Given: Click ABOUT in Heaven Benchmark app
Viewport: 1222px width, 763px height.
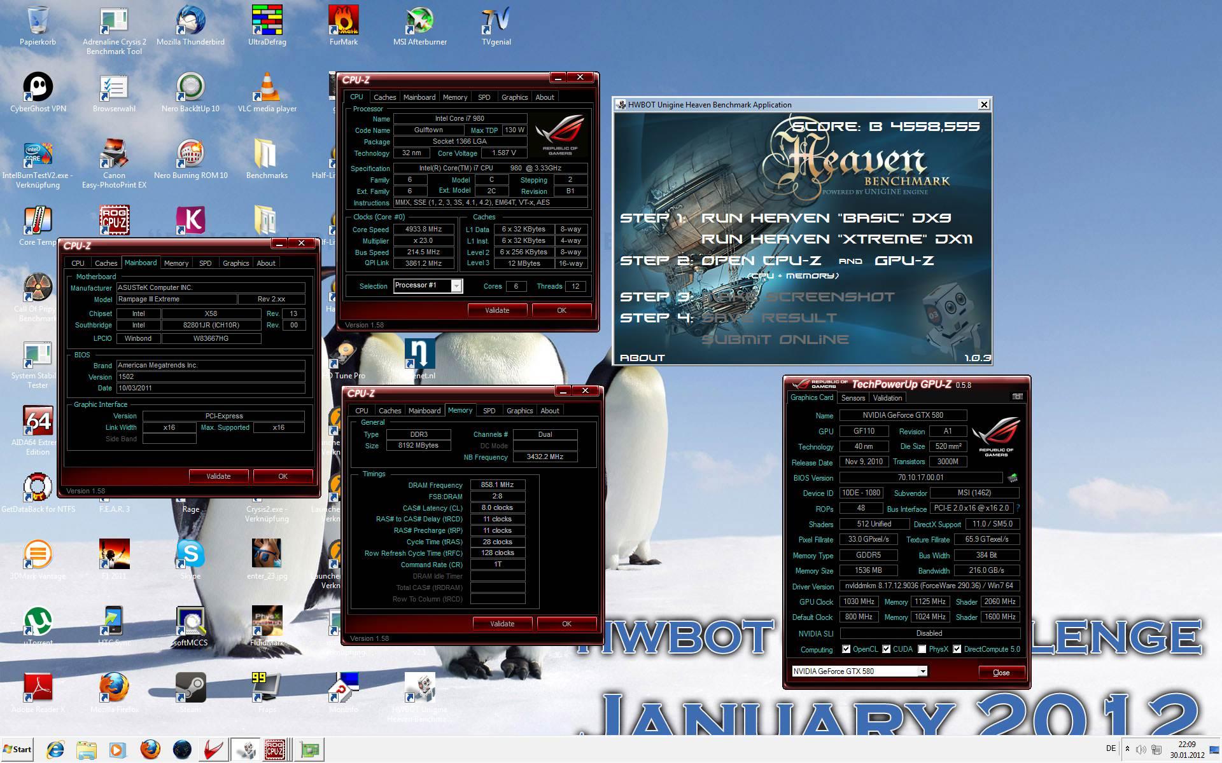Looking at the screenshot, I should tap(642, 357).
